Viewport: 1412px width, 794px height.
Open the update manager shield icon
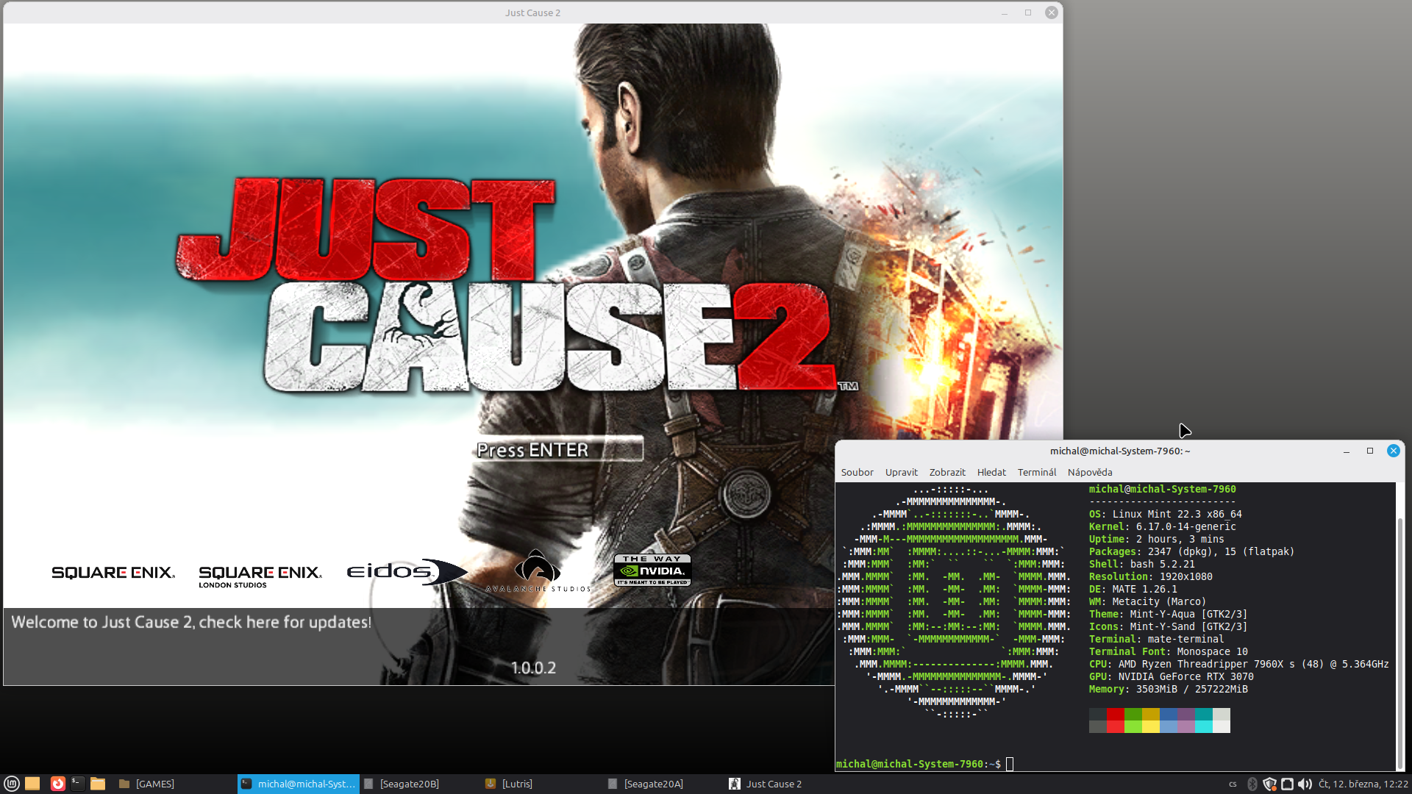pyautogui.click(x=1269, y=784)
